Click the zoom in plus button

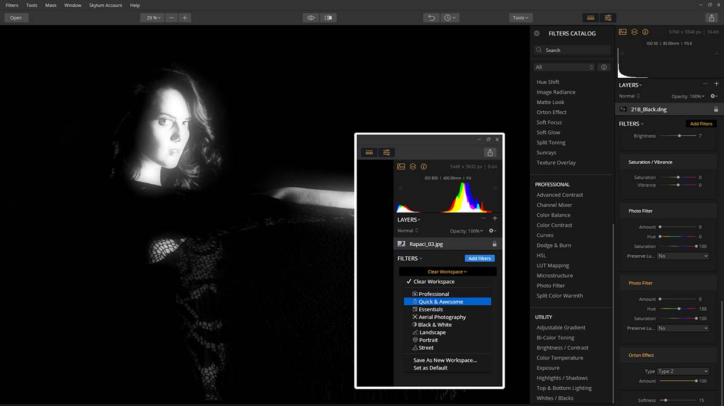[185, 18]
